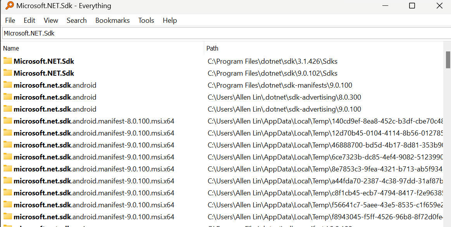451x227 pixels.
Task: Click folder icon of Microsoft.NET.Sdk in 3.1.426\Sdks
Action: (8, 61)
